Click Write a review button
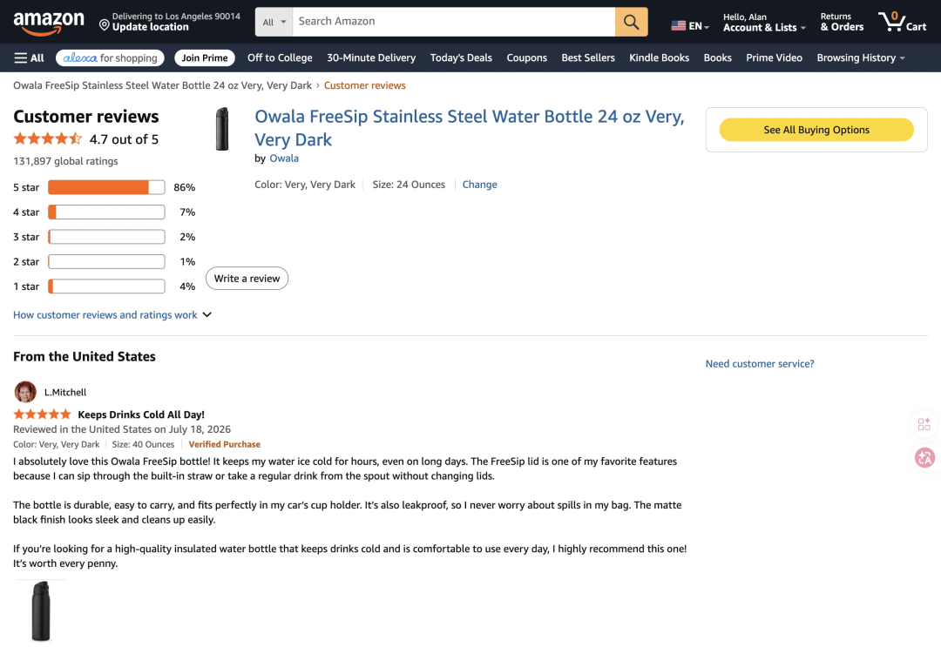The width and height of the screenshot is (941, 647). [247, 279]
